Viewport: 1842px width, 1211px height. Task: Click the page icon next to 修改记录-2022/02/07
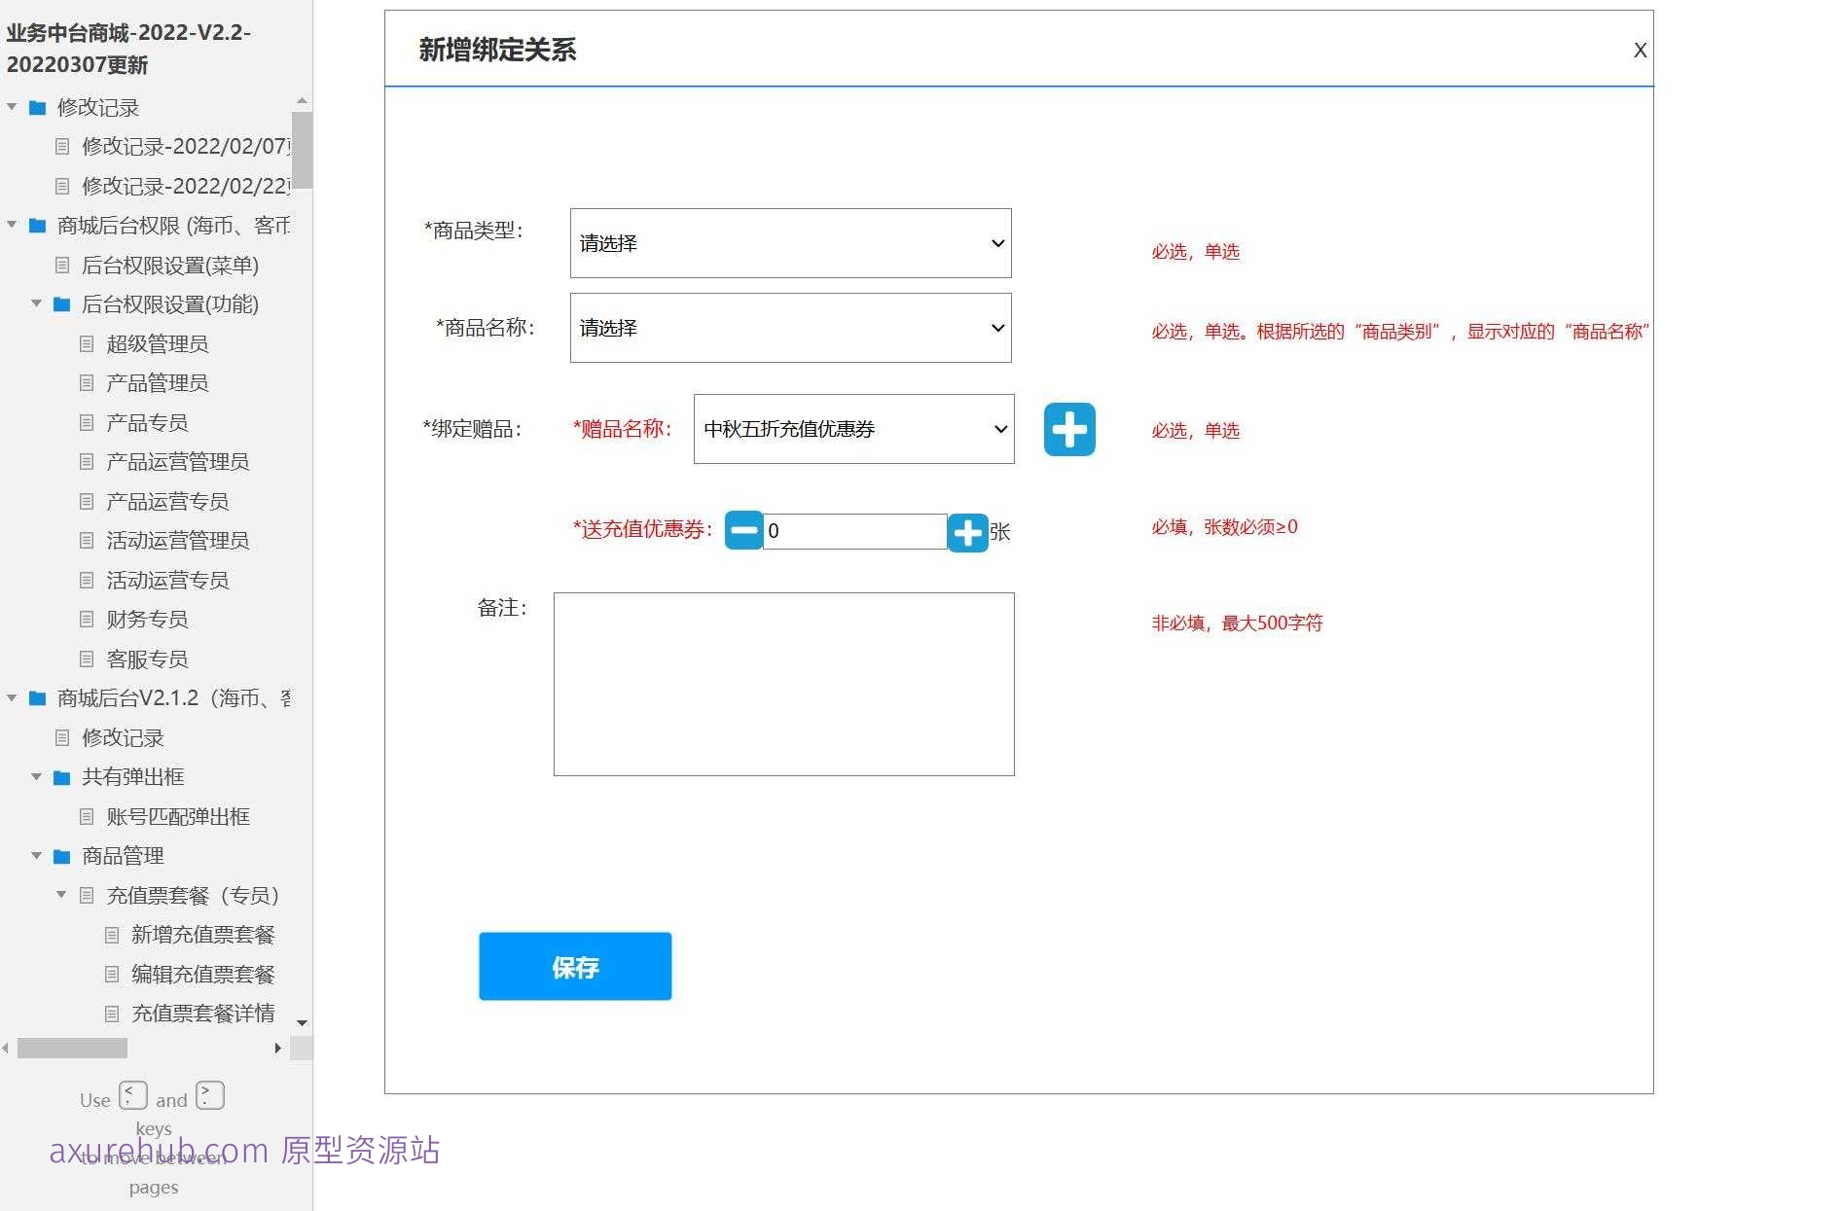[63, 147]
